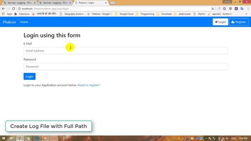The width and height of the screenshot is (251, 141).
Task: Open the Geography Archive bookmark
Action: (71, 14)
